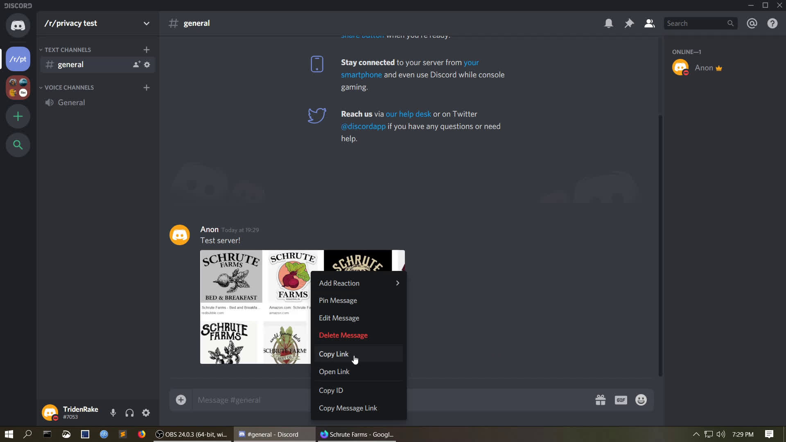Viewport: 786px width, 442px height.
Task: Select Delete Message in context menu
Action: click(x=343, y=335)
